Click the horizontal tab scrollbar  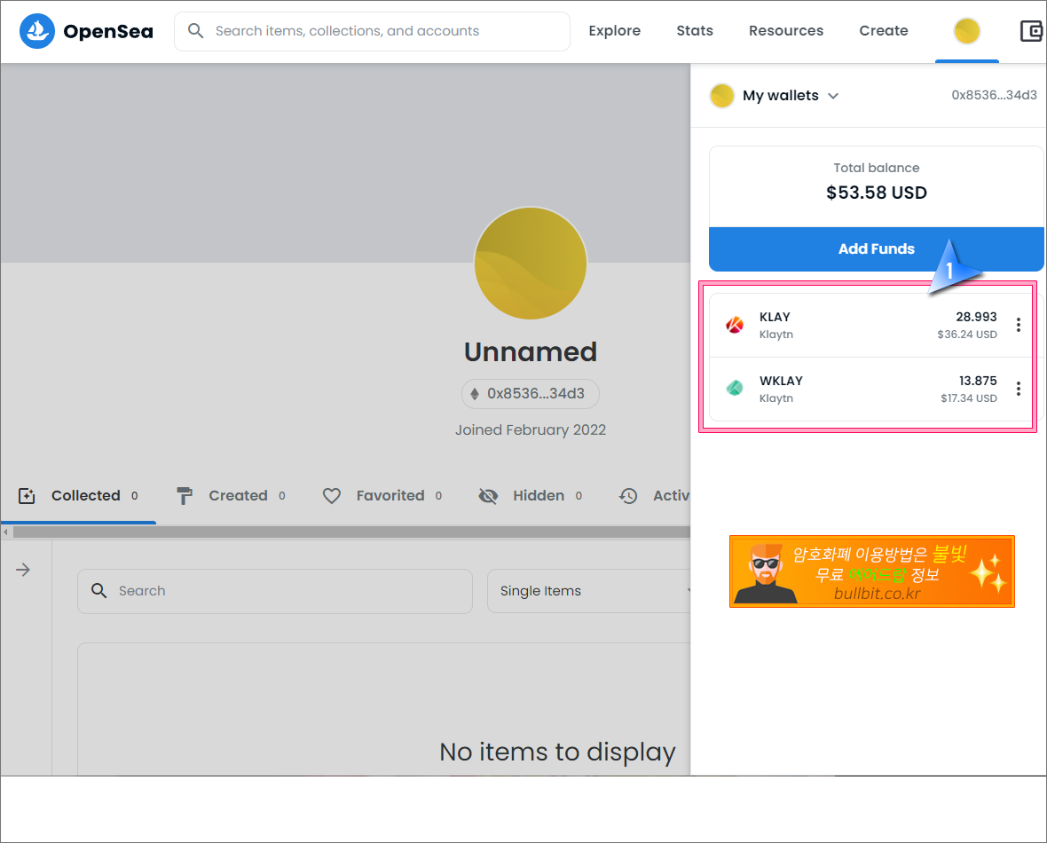coord(351,532)
